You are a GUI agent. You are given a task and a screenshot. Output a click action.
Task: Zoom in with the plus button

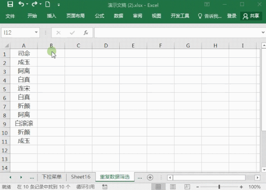[241, 187]
